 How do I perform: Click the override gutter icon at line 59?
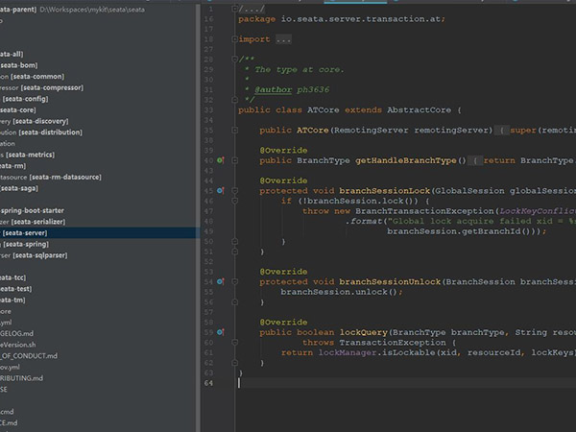220,331
